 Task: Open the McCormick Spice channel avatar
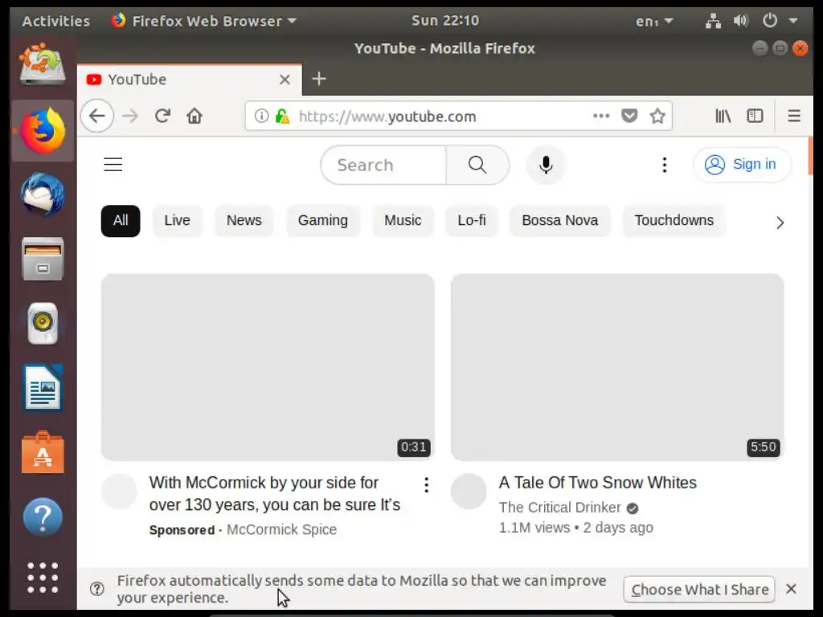tap(119, 492)
